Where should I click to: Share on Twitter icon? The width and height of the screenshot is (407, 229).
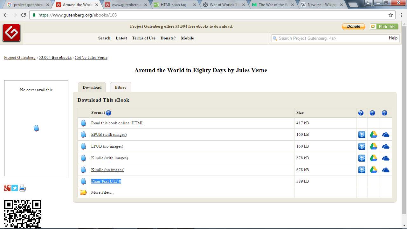pos(15,188)
